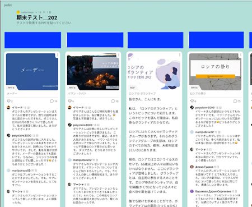Select marlipatova02 name on イワン・クパラ card
This screenshot has width=252, height=207.
coord(82,160)
